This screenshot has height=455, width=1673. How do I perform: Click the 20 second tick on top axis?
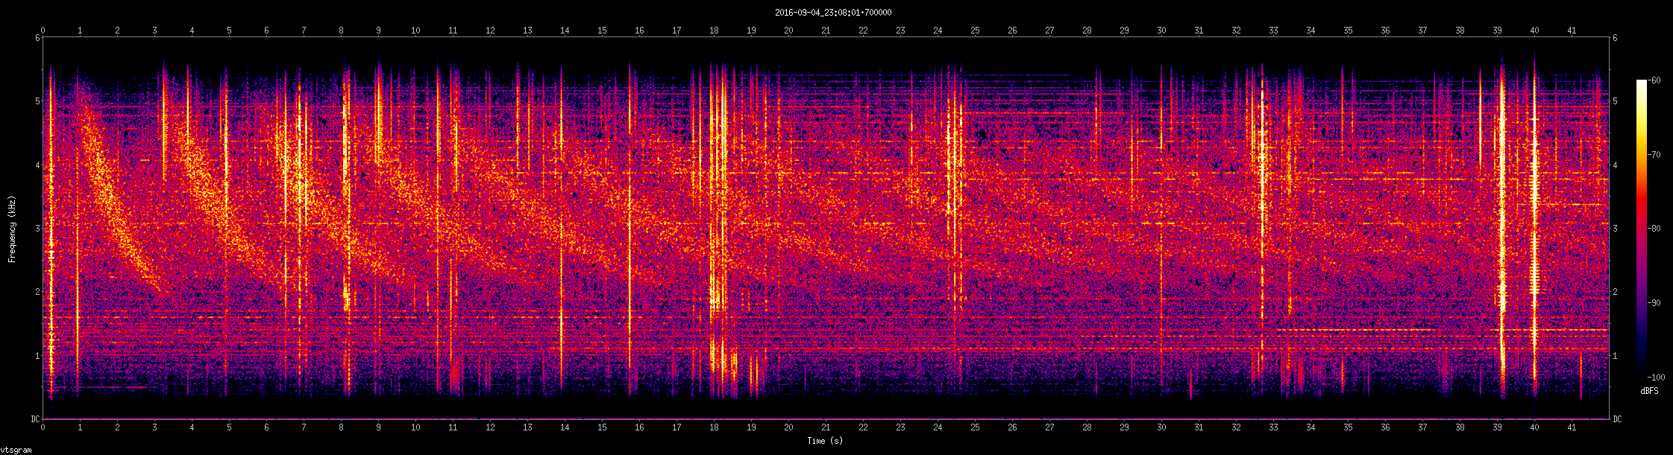tap(788, 31)
